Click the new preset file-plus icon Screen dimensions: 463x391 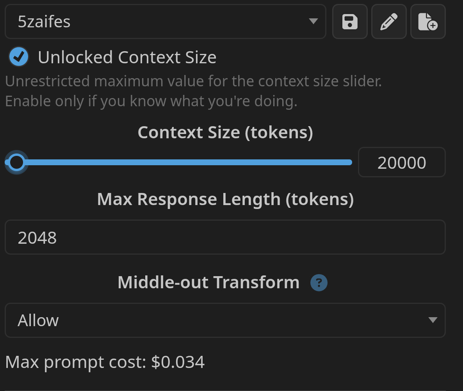(428, 21)
